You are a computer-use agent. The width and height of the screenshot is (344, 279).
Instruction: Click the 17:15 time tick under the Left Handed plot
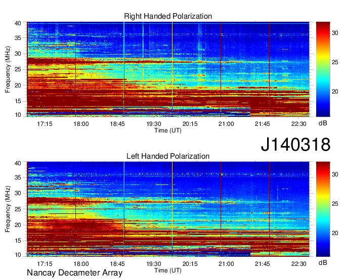[45, 264]
